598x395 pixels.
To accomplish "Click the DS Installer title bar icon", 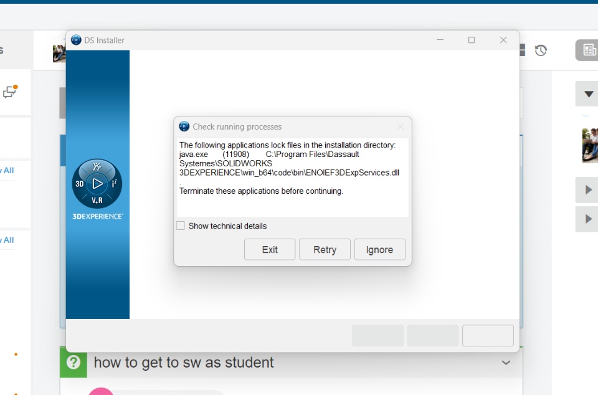I will [76, 40].
